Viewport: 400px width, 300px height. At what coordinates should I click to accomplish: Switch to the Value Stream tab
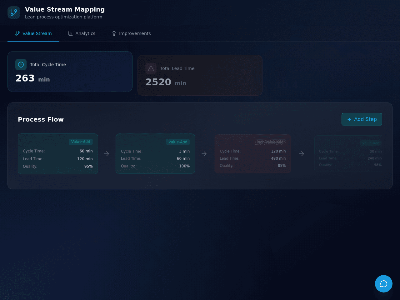33,33
